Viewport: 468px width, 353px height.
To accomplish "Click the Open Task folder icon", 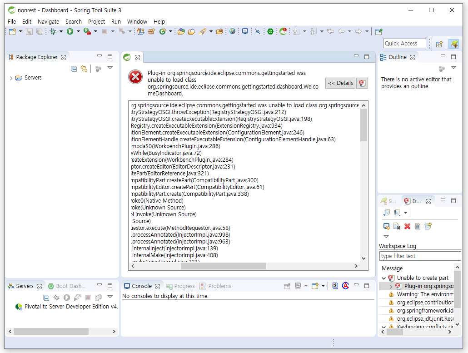I will click(x=192, y=31).
